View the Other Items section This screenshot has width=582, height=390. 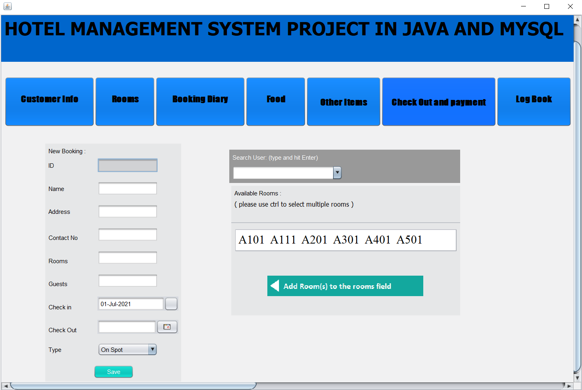(344, 101)
